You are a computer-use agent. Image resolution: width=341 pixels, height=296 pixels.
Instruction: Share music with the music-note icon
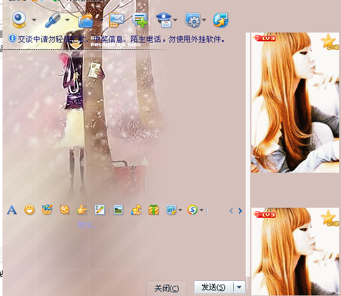(x=136, y=210)
